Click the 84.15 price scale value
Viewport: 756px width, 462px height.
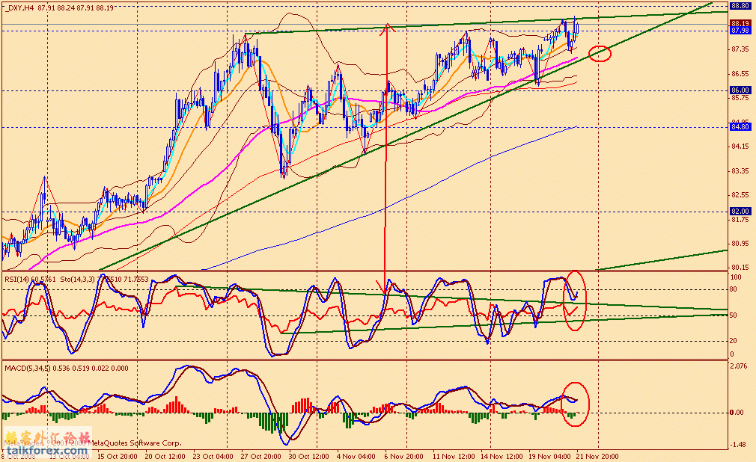pyautogui.click(x=740, y=147)
